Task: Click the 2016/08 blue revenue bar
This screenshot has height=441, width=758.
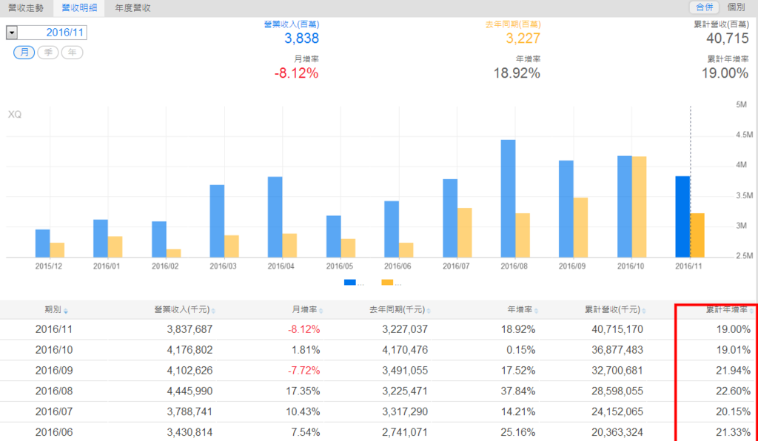Action: pyautogui.click(x=508, y=198)
